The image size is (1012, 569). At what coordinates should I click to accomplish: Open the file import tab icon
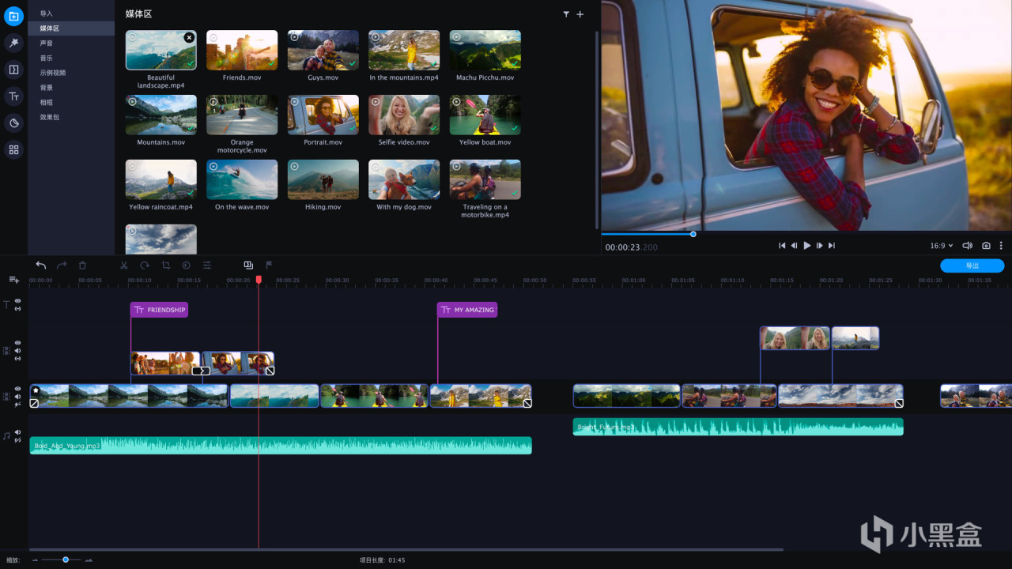pyautogui.click(x=13, y=17)
